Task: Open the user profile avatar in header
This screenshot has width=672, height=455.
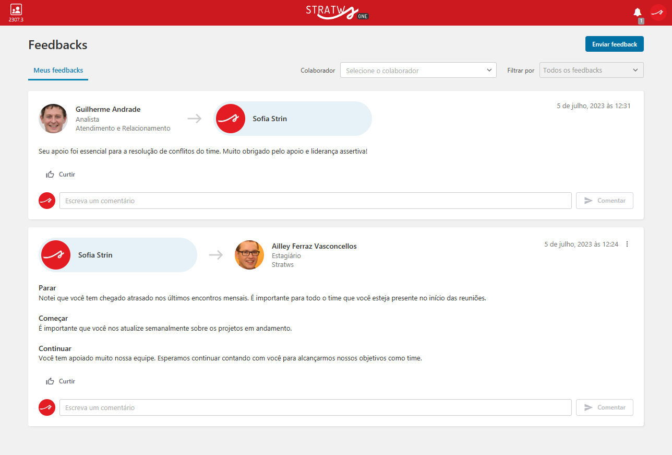Action: (658, 13)
